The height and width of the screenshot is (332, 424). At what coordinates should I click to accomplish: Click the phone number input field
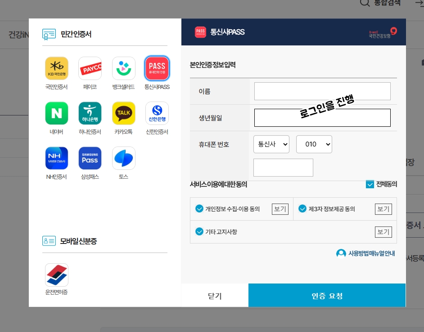coord(283,168)
